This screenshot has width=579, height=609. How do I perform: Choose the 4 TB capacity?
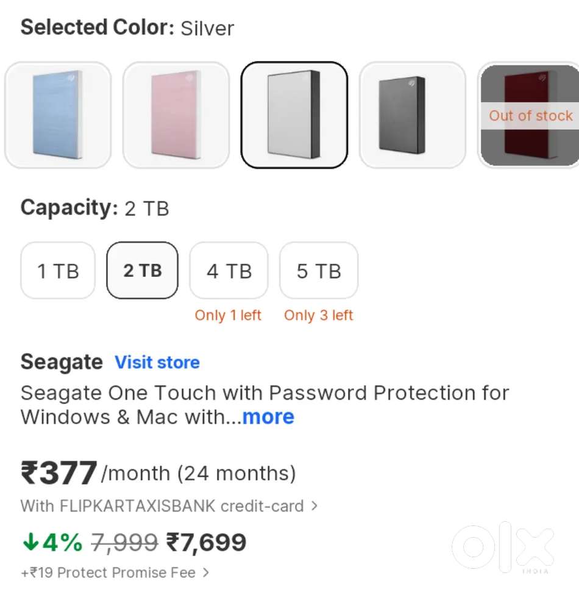[229, 271]
